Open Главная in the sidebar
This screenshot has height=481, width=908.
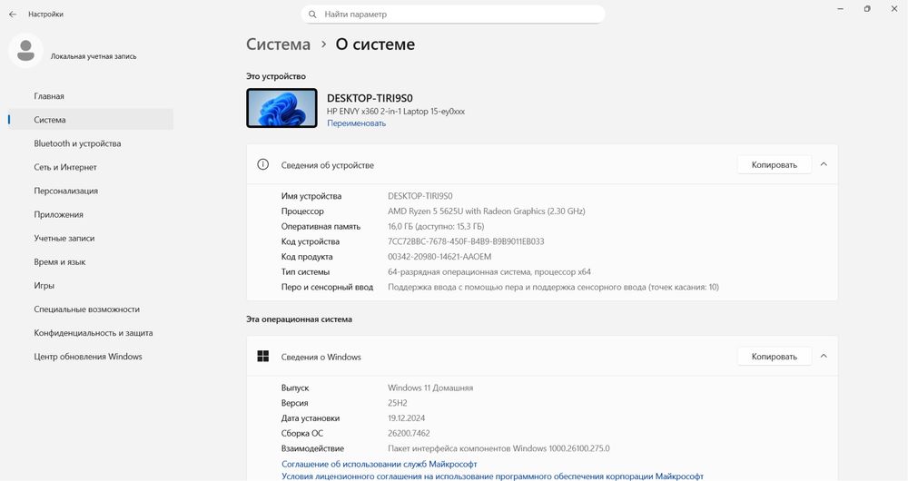coord(90,96)
